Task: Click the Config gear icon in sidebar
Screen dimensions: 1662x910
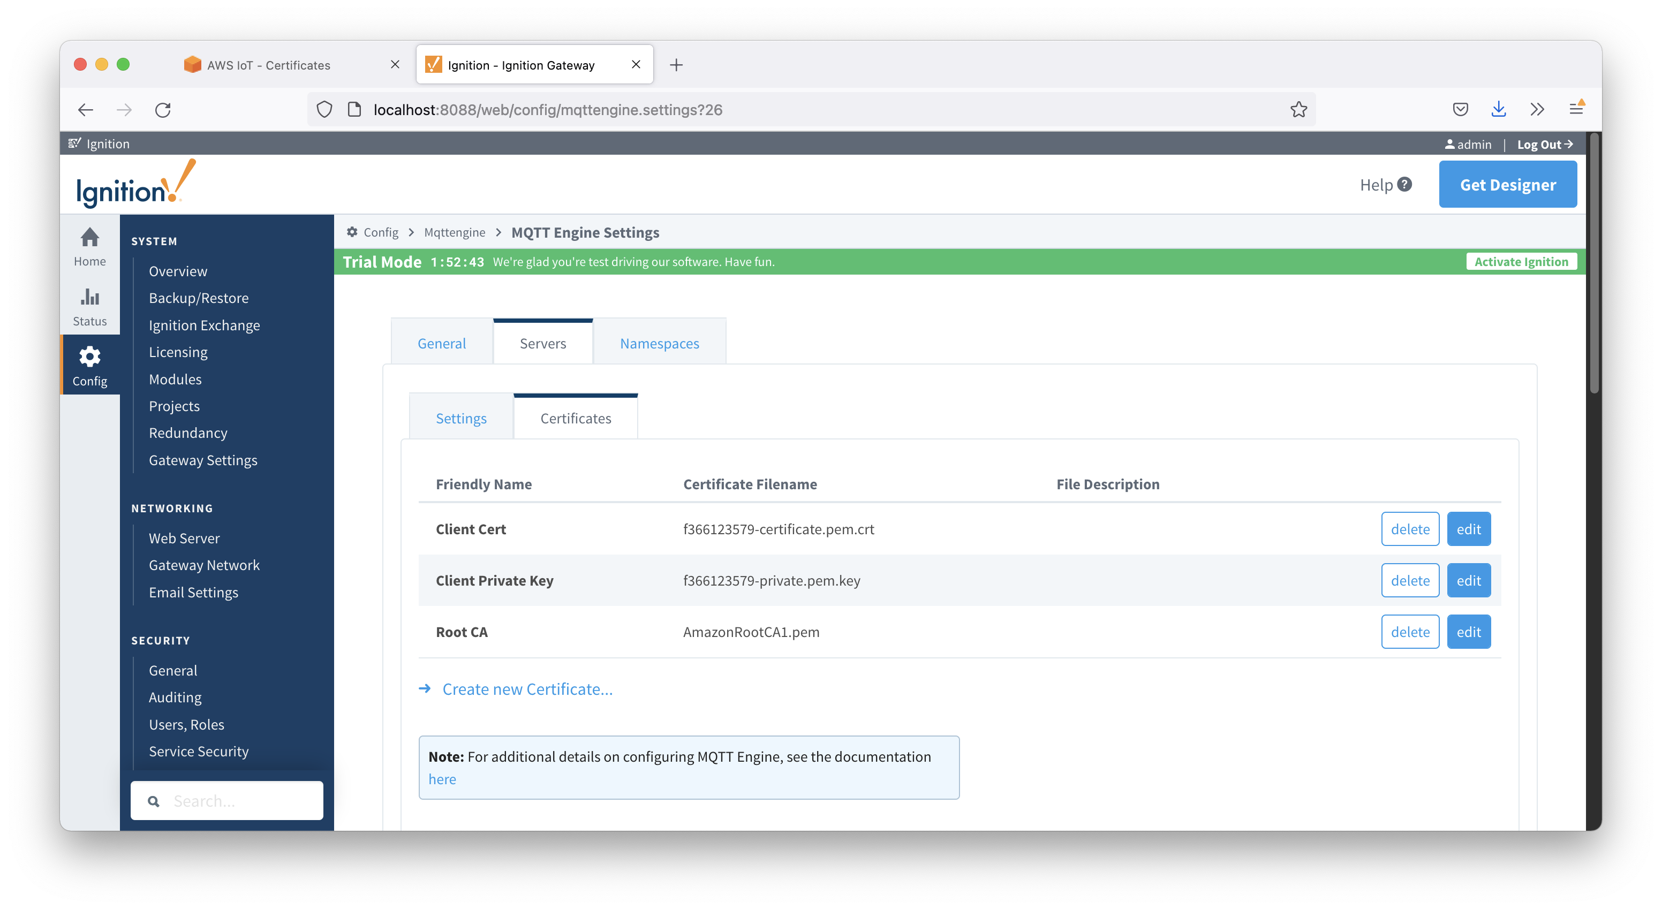Action: [89, 357]
